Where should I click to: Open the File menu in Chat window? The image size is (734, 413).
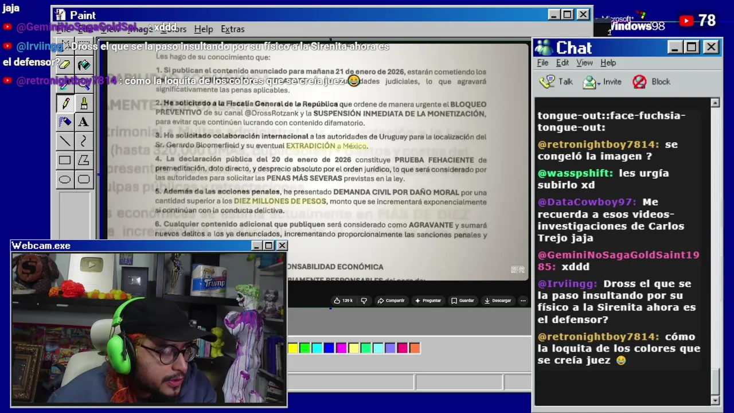(542, 63)
